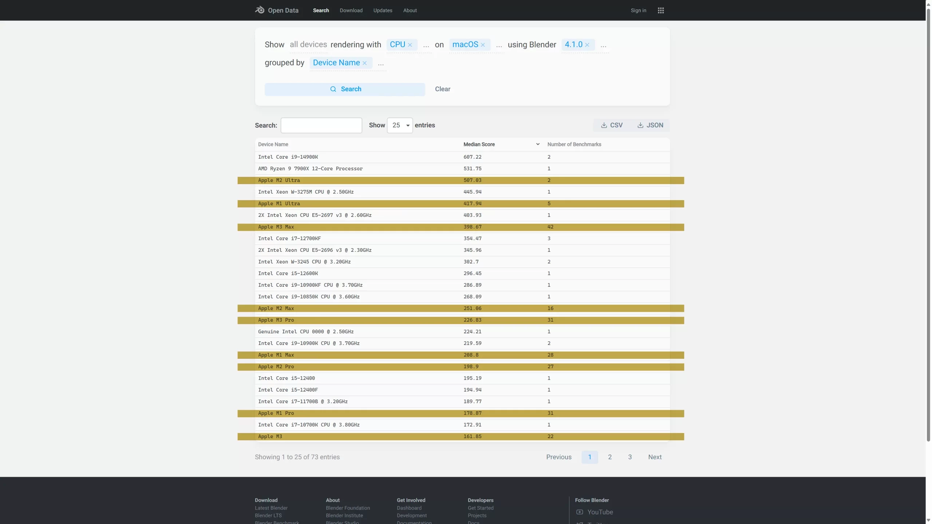This screenshot has height=524, width=932.
Task: Expand device type options after CPU
Action: click(x=426, y=45)
